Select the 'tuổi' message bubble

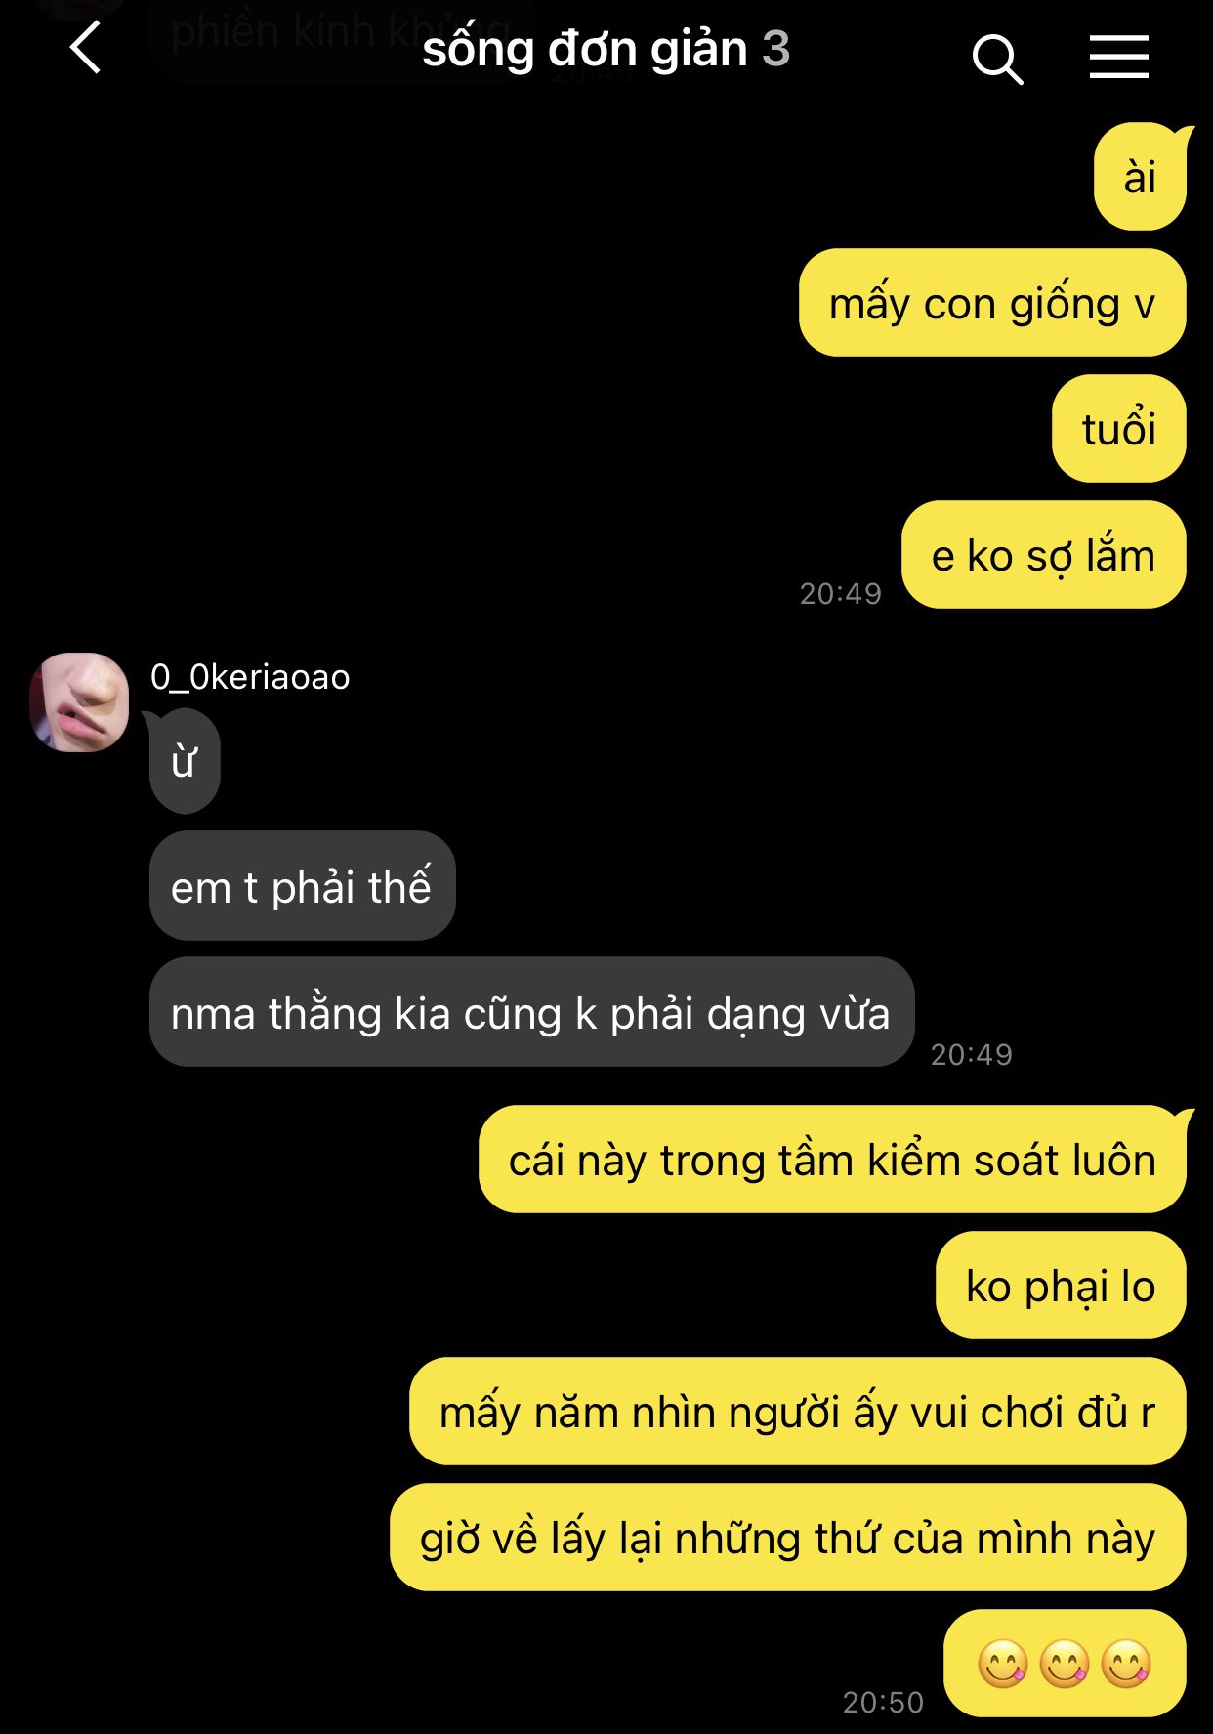pyautogui.click(x=1119, y=429)
